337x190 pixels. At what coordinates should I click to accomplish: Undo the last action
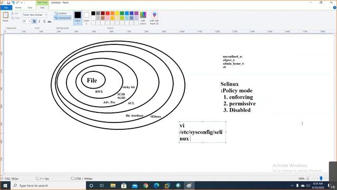(13, 3)
